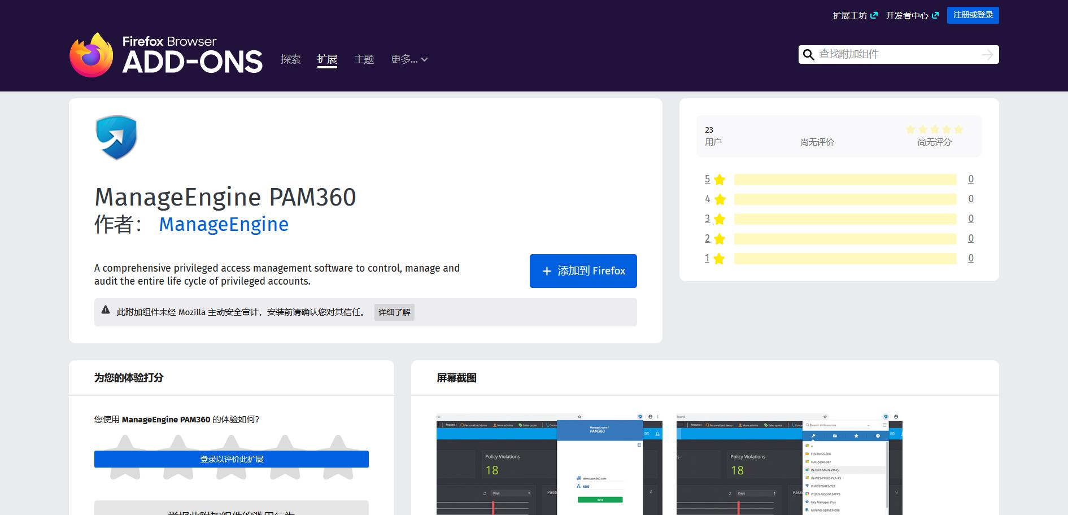Click the 添加到 Firefox button
The height and width of the screenshot is (515, 1068).
point(583,271)
